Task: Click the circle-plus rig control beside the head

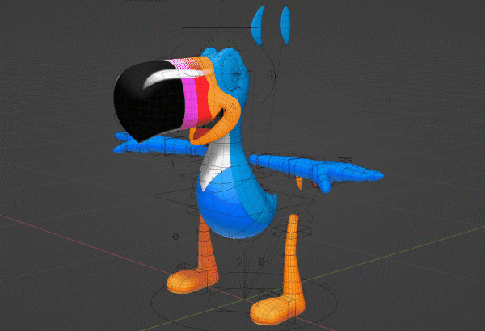Action: [271, 76]
